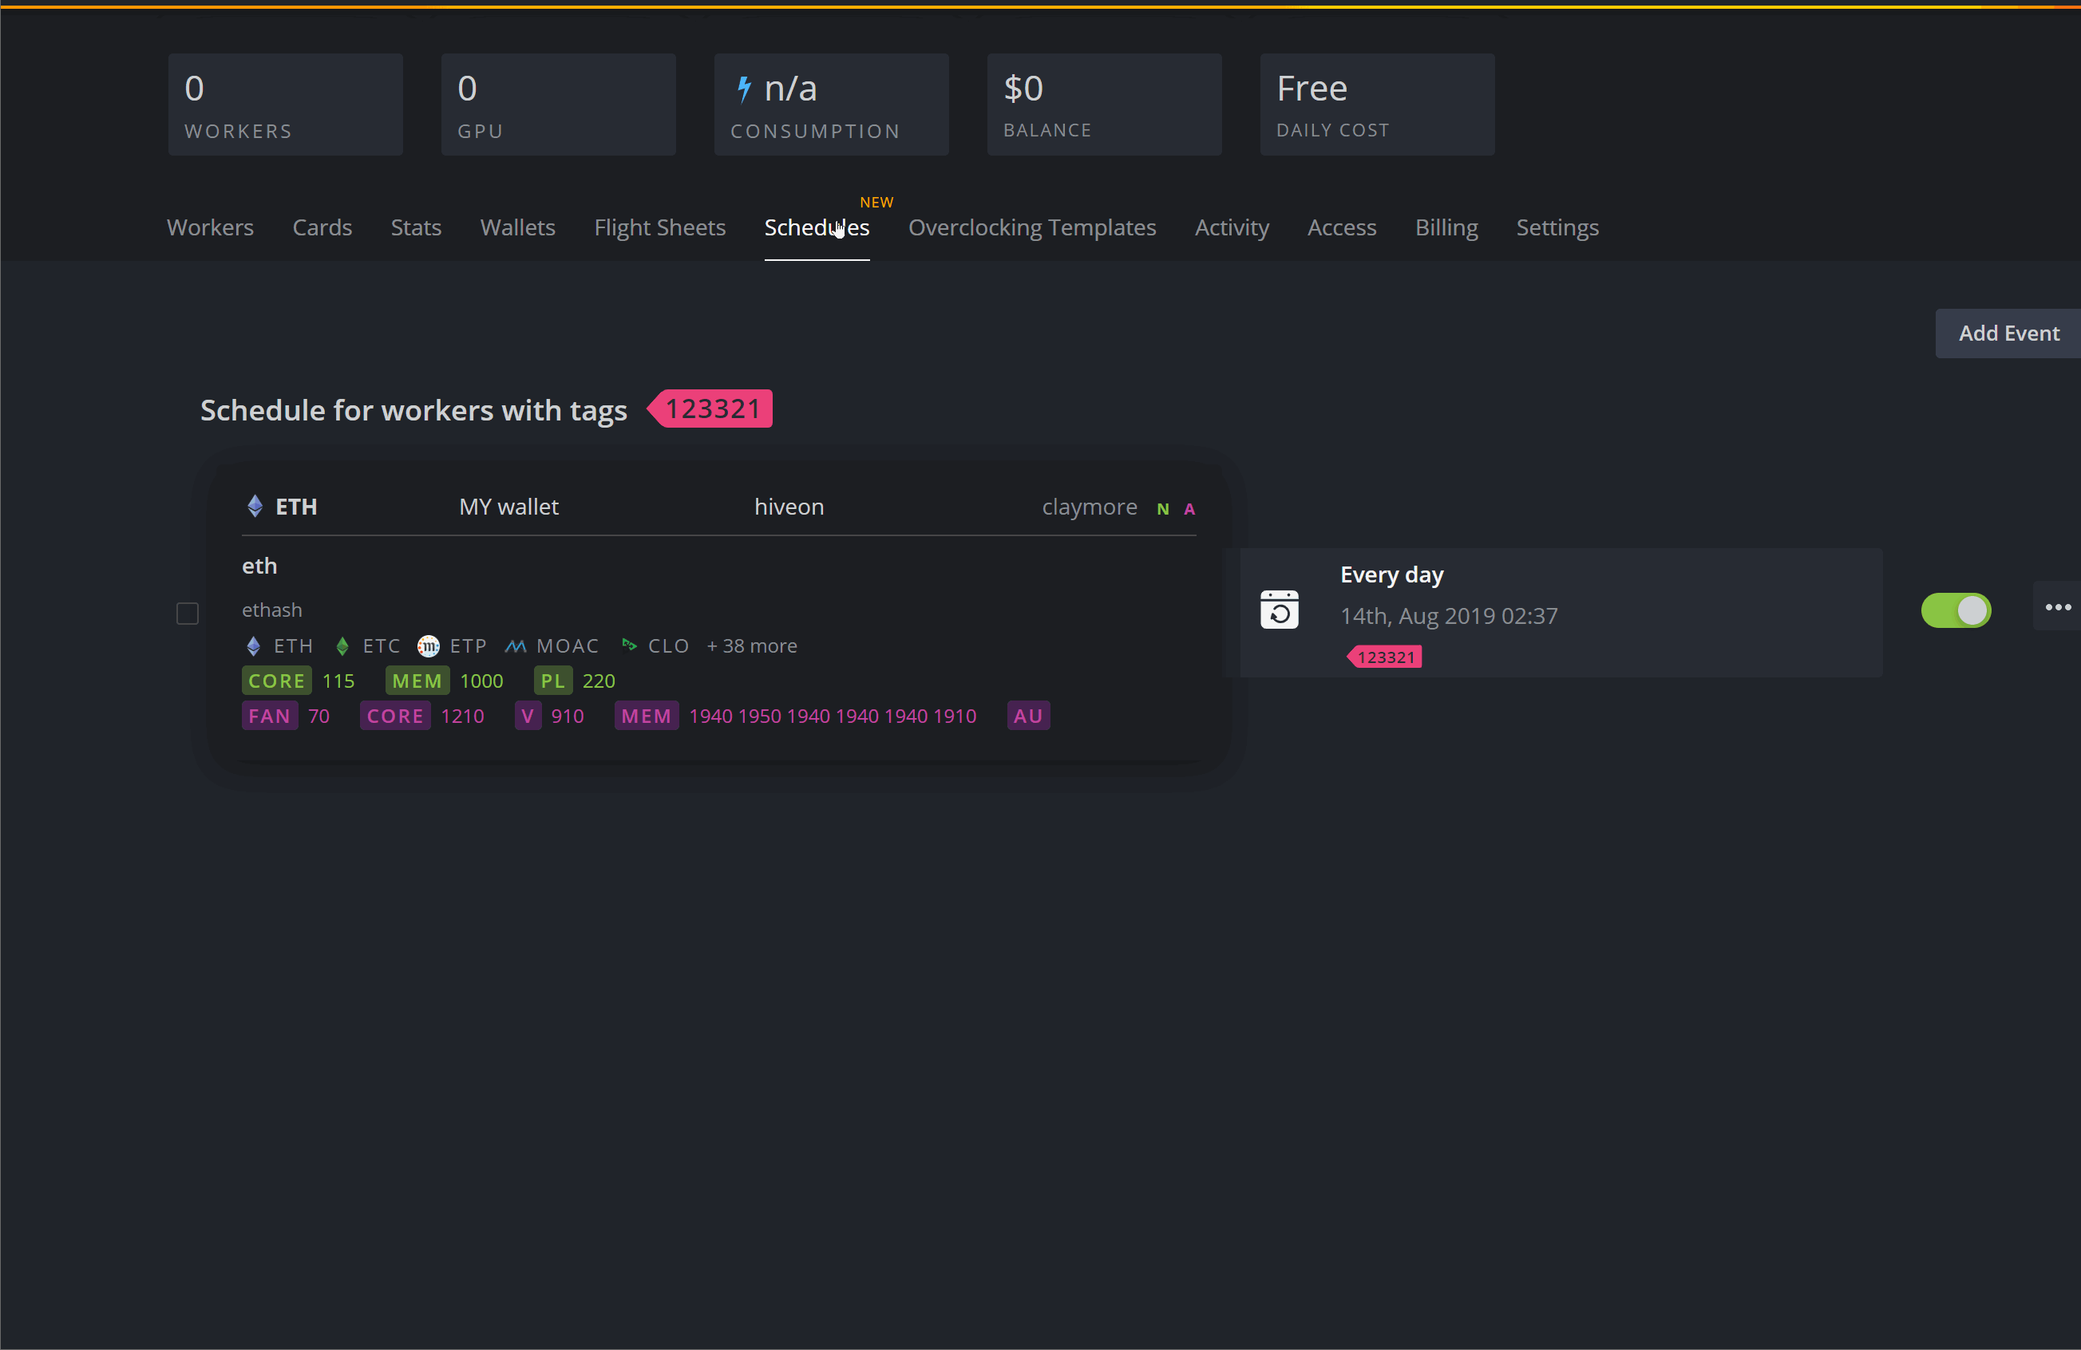Image resolution: width=2081 pixels, height=1350 pixels.
Task: Select the Schedules tab
Action: [x=817, y=227]
